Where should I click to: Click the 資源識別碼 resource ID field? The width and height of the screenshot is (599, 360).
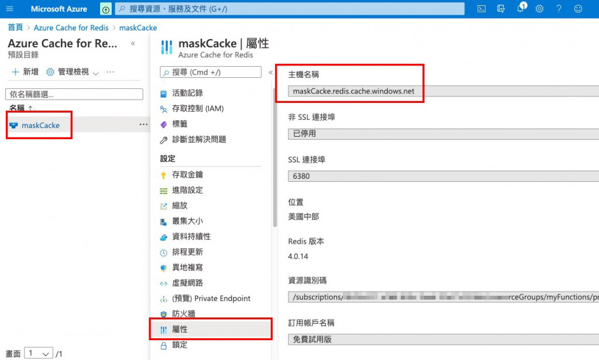(x=443, y=297)
